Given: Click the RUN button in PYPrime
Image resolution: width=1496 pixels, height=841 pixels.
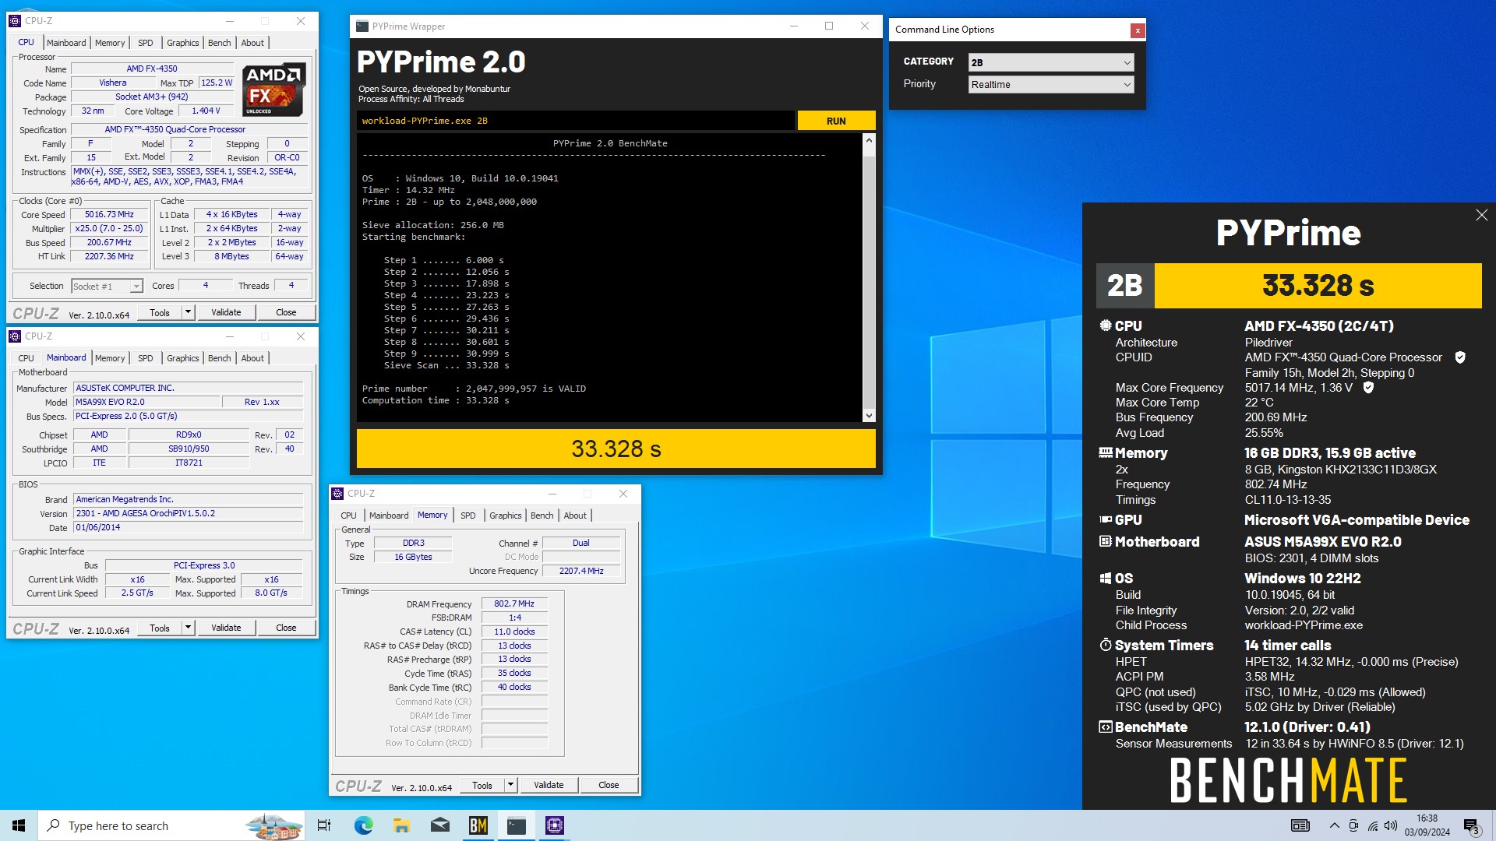Looking at the screenshot, I should click(836, 121).
